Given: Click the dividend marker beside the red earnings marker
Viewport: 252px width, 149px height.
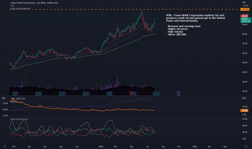Looking at the screenshot, I should [x=135, y=93].
